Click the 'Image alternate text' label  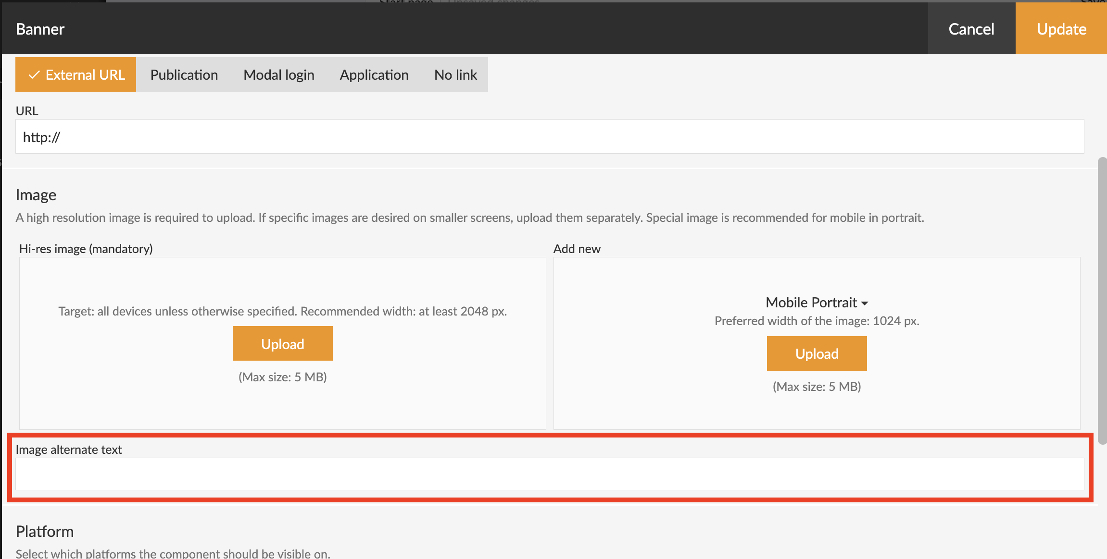(69, 450)
